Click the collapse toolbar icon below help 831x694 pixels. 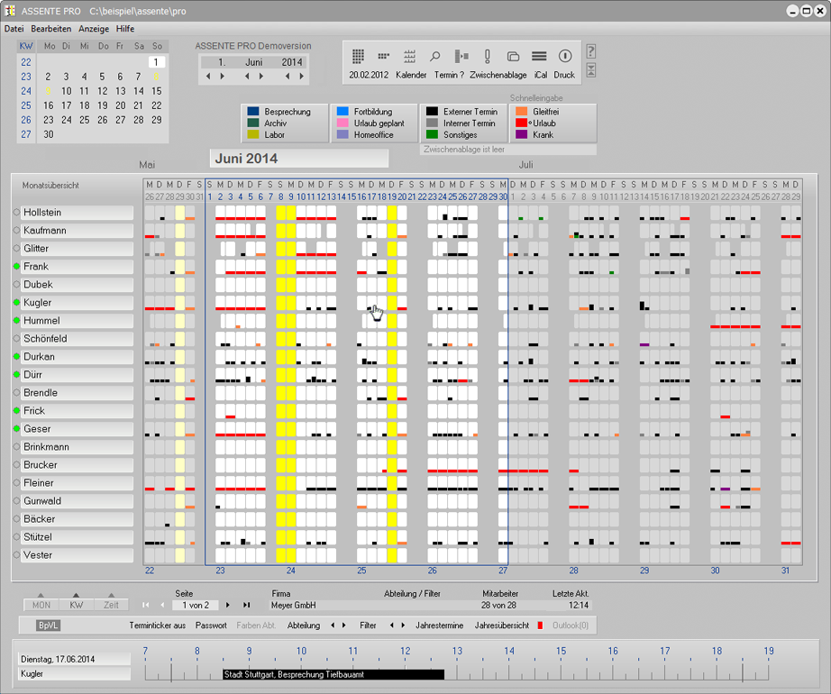click(x=591, y=70)
